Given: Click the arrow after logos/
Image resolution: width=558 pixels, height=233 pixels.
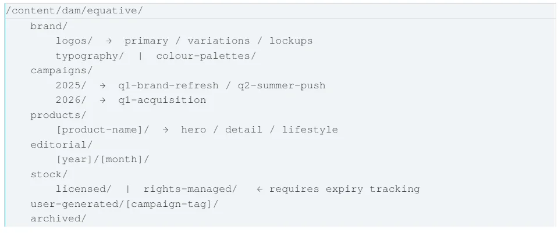Looking at the screenshot, I should coord(109,41).
